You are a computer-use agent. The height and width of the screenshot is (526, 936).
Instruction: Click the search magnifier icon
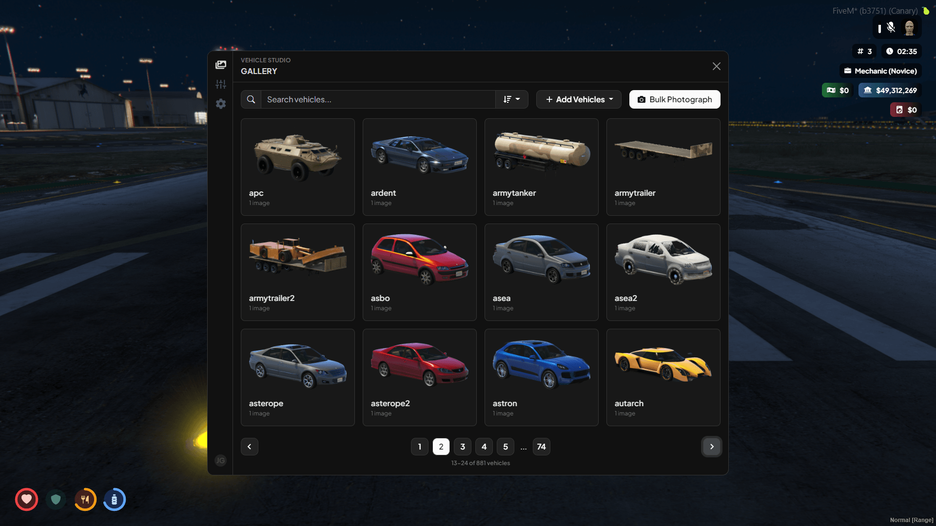point(251,99)
